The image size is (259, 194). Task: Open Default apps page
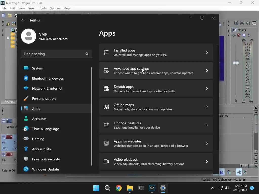156,89
